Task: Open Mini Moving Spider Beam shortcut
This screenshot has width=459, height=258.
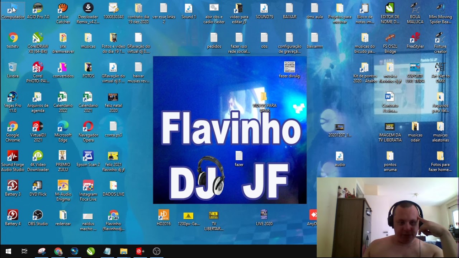Action: (x=440, y=13)
